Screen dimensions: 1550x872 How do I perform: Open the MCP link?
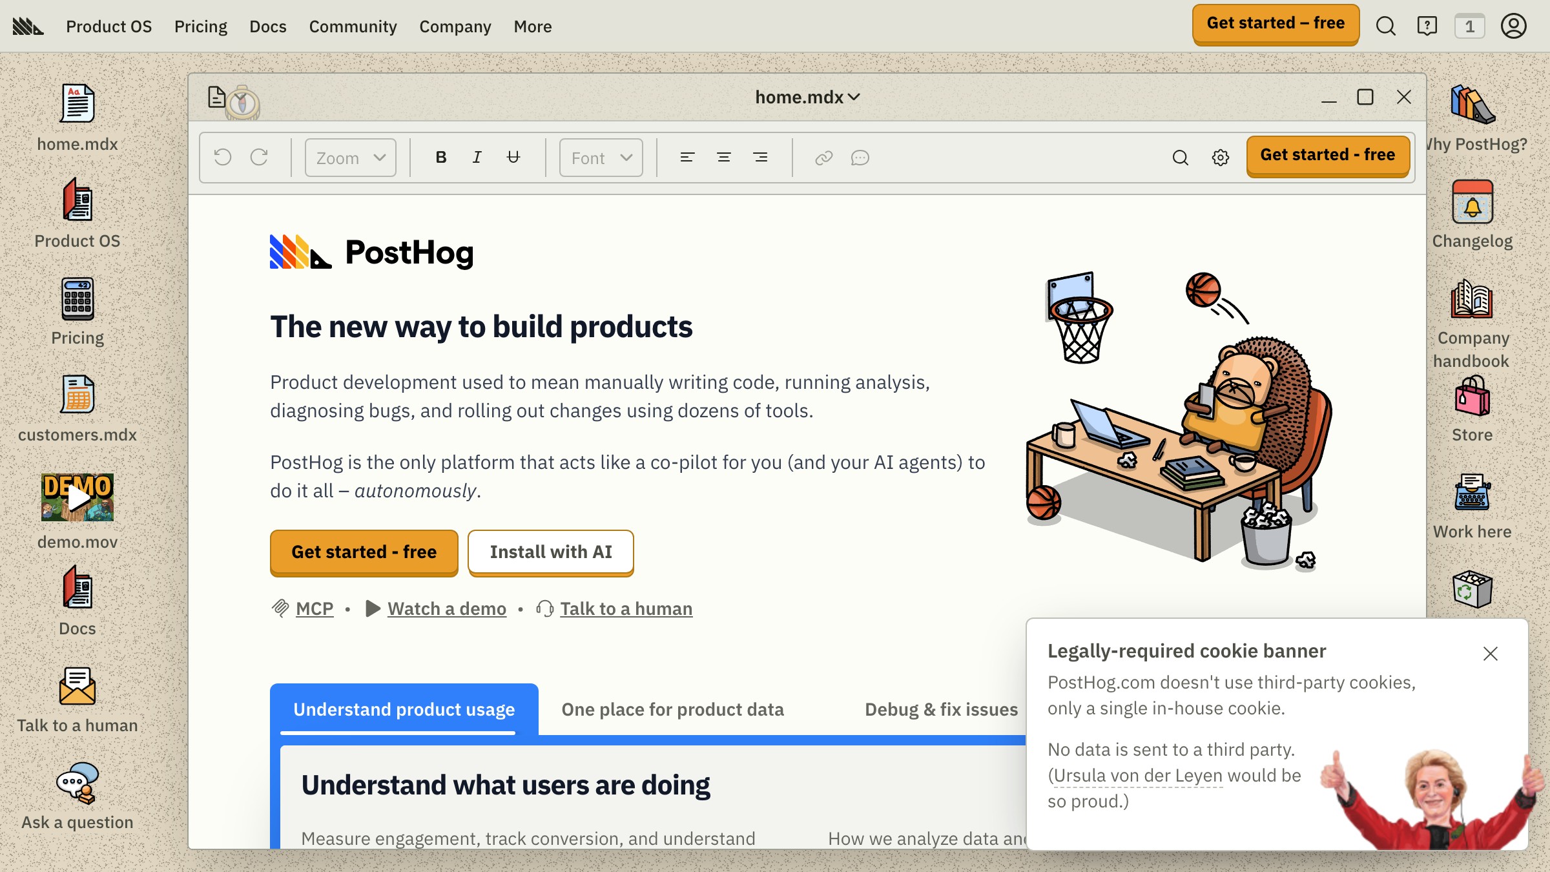(x=315, y=608)
